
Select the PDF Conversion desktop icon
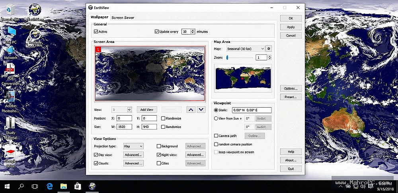point(10,74)
